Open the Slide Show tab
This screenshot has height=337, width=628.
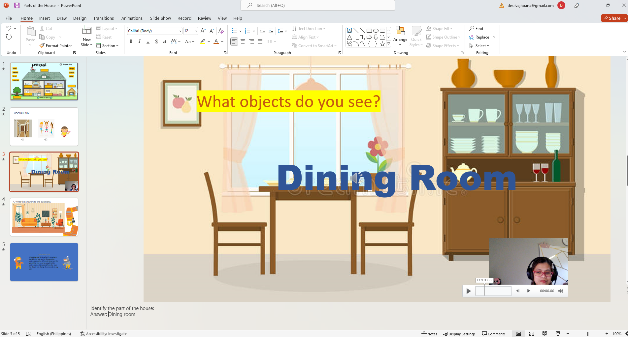pos(160,18)
